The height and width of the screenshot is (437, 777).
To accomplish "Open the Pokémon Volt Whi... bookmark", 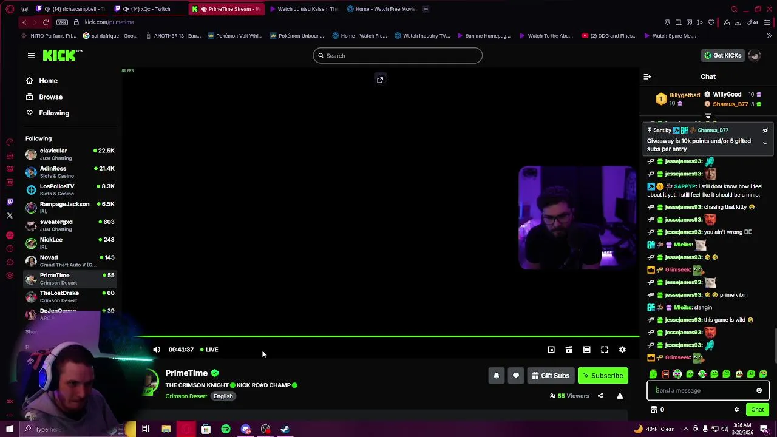I will [235, 36].
